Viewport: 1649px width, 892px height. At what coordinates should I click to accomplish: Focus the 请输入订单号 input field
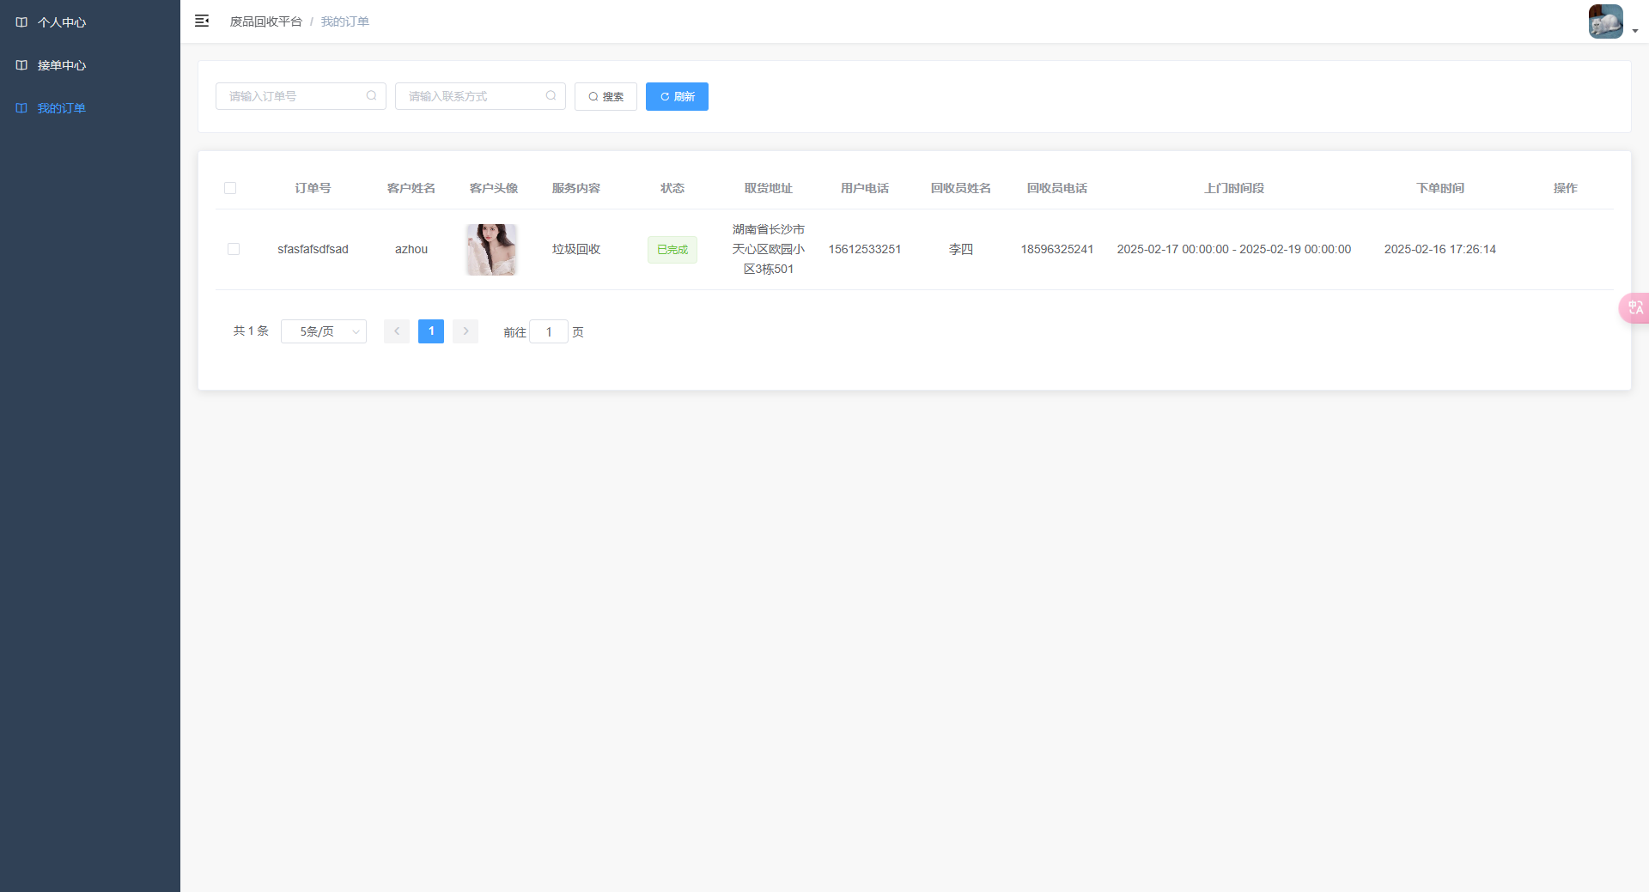301,96
